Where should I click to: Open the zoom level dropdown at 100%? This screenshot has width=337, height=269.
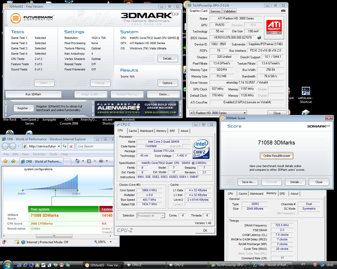111,242
